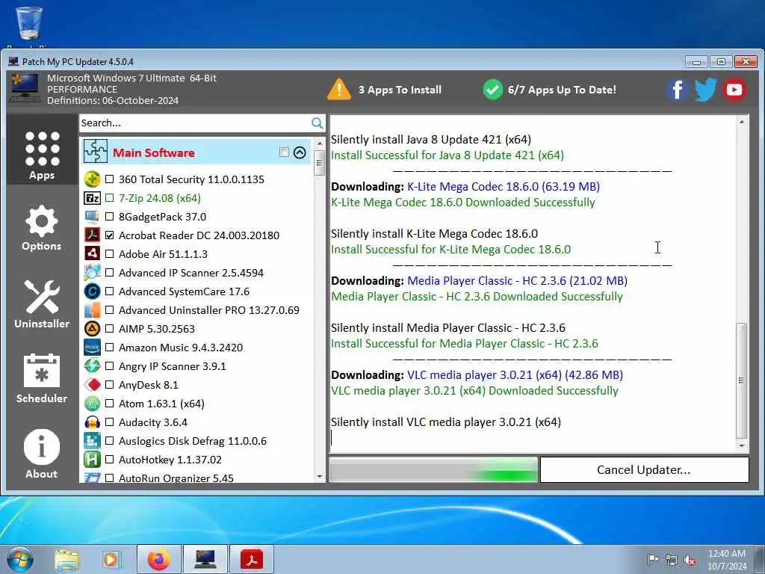The image size is (765, 574).
Task: Select Angry IP Scanner 3.9.1 entry
Action: click(173, 366)
